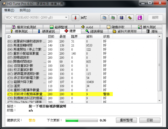The width and height of the screenshot is (168, 129).
Task: Select the (C6) 脫機無法糾正的扇區 row
Action: (60, 98)
